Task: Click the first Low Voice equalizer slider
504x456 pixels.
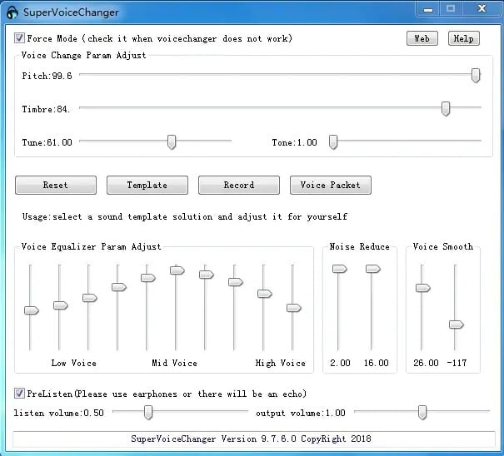Action: [x=32, y=310]
